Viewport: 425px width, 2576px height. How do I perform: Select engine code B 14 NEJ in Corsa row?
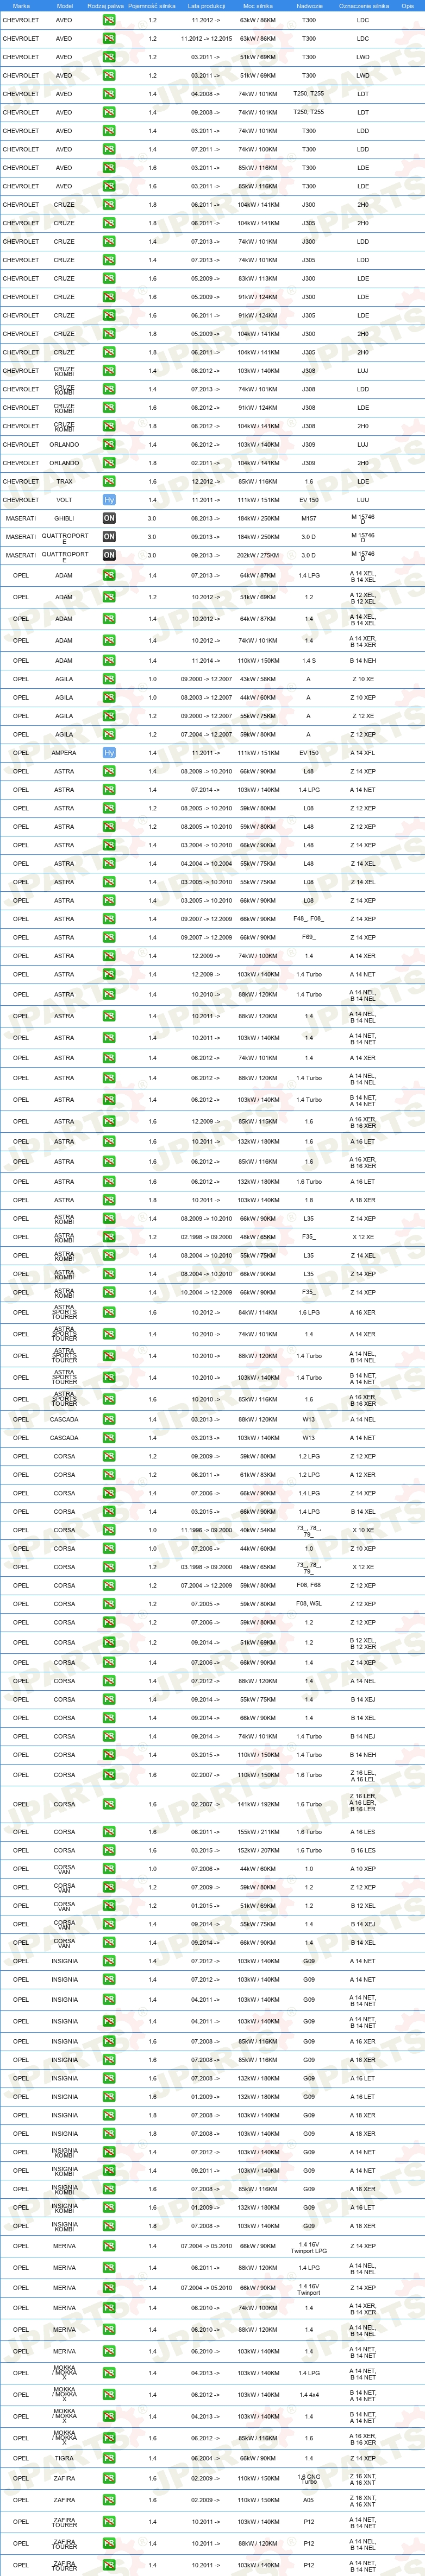(363, 1736)
